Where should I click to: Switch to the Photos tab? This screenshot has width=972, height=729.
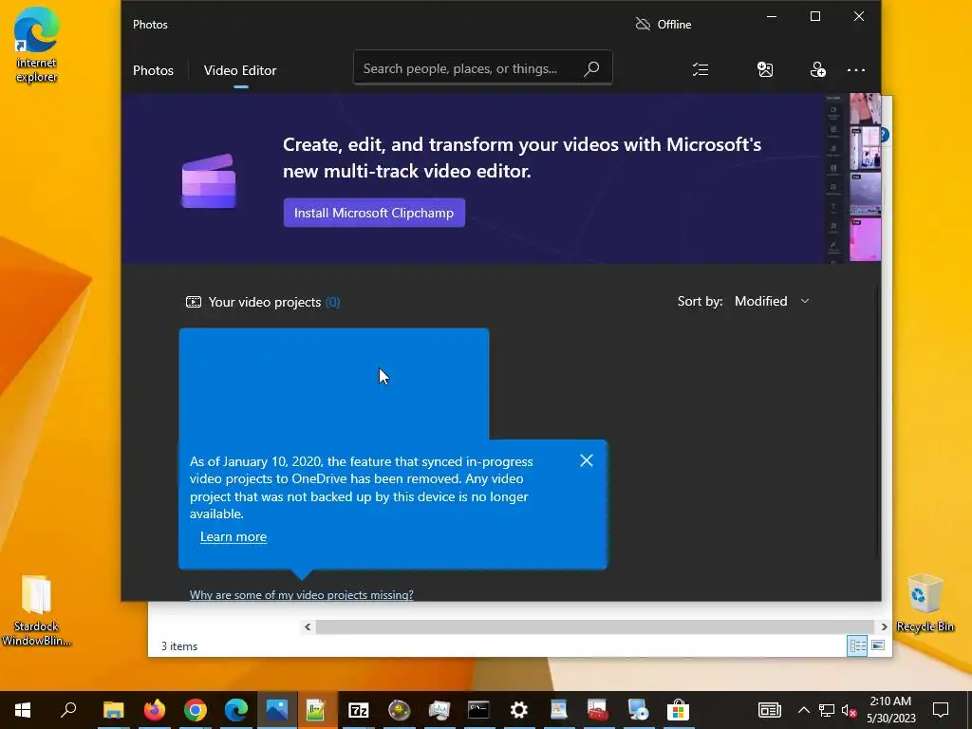(x=153, y=70)
